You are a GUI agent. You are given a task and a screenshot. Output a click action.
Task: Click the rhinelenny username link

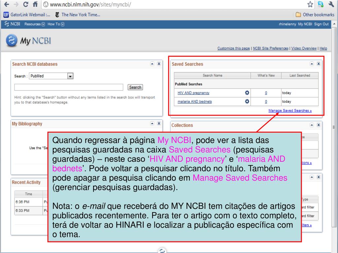coord(287,24)
